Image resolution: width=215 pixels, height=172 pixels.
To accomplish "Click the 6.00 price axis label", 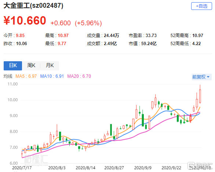I will (14, 163).
